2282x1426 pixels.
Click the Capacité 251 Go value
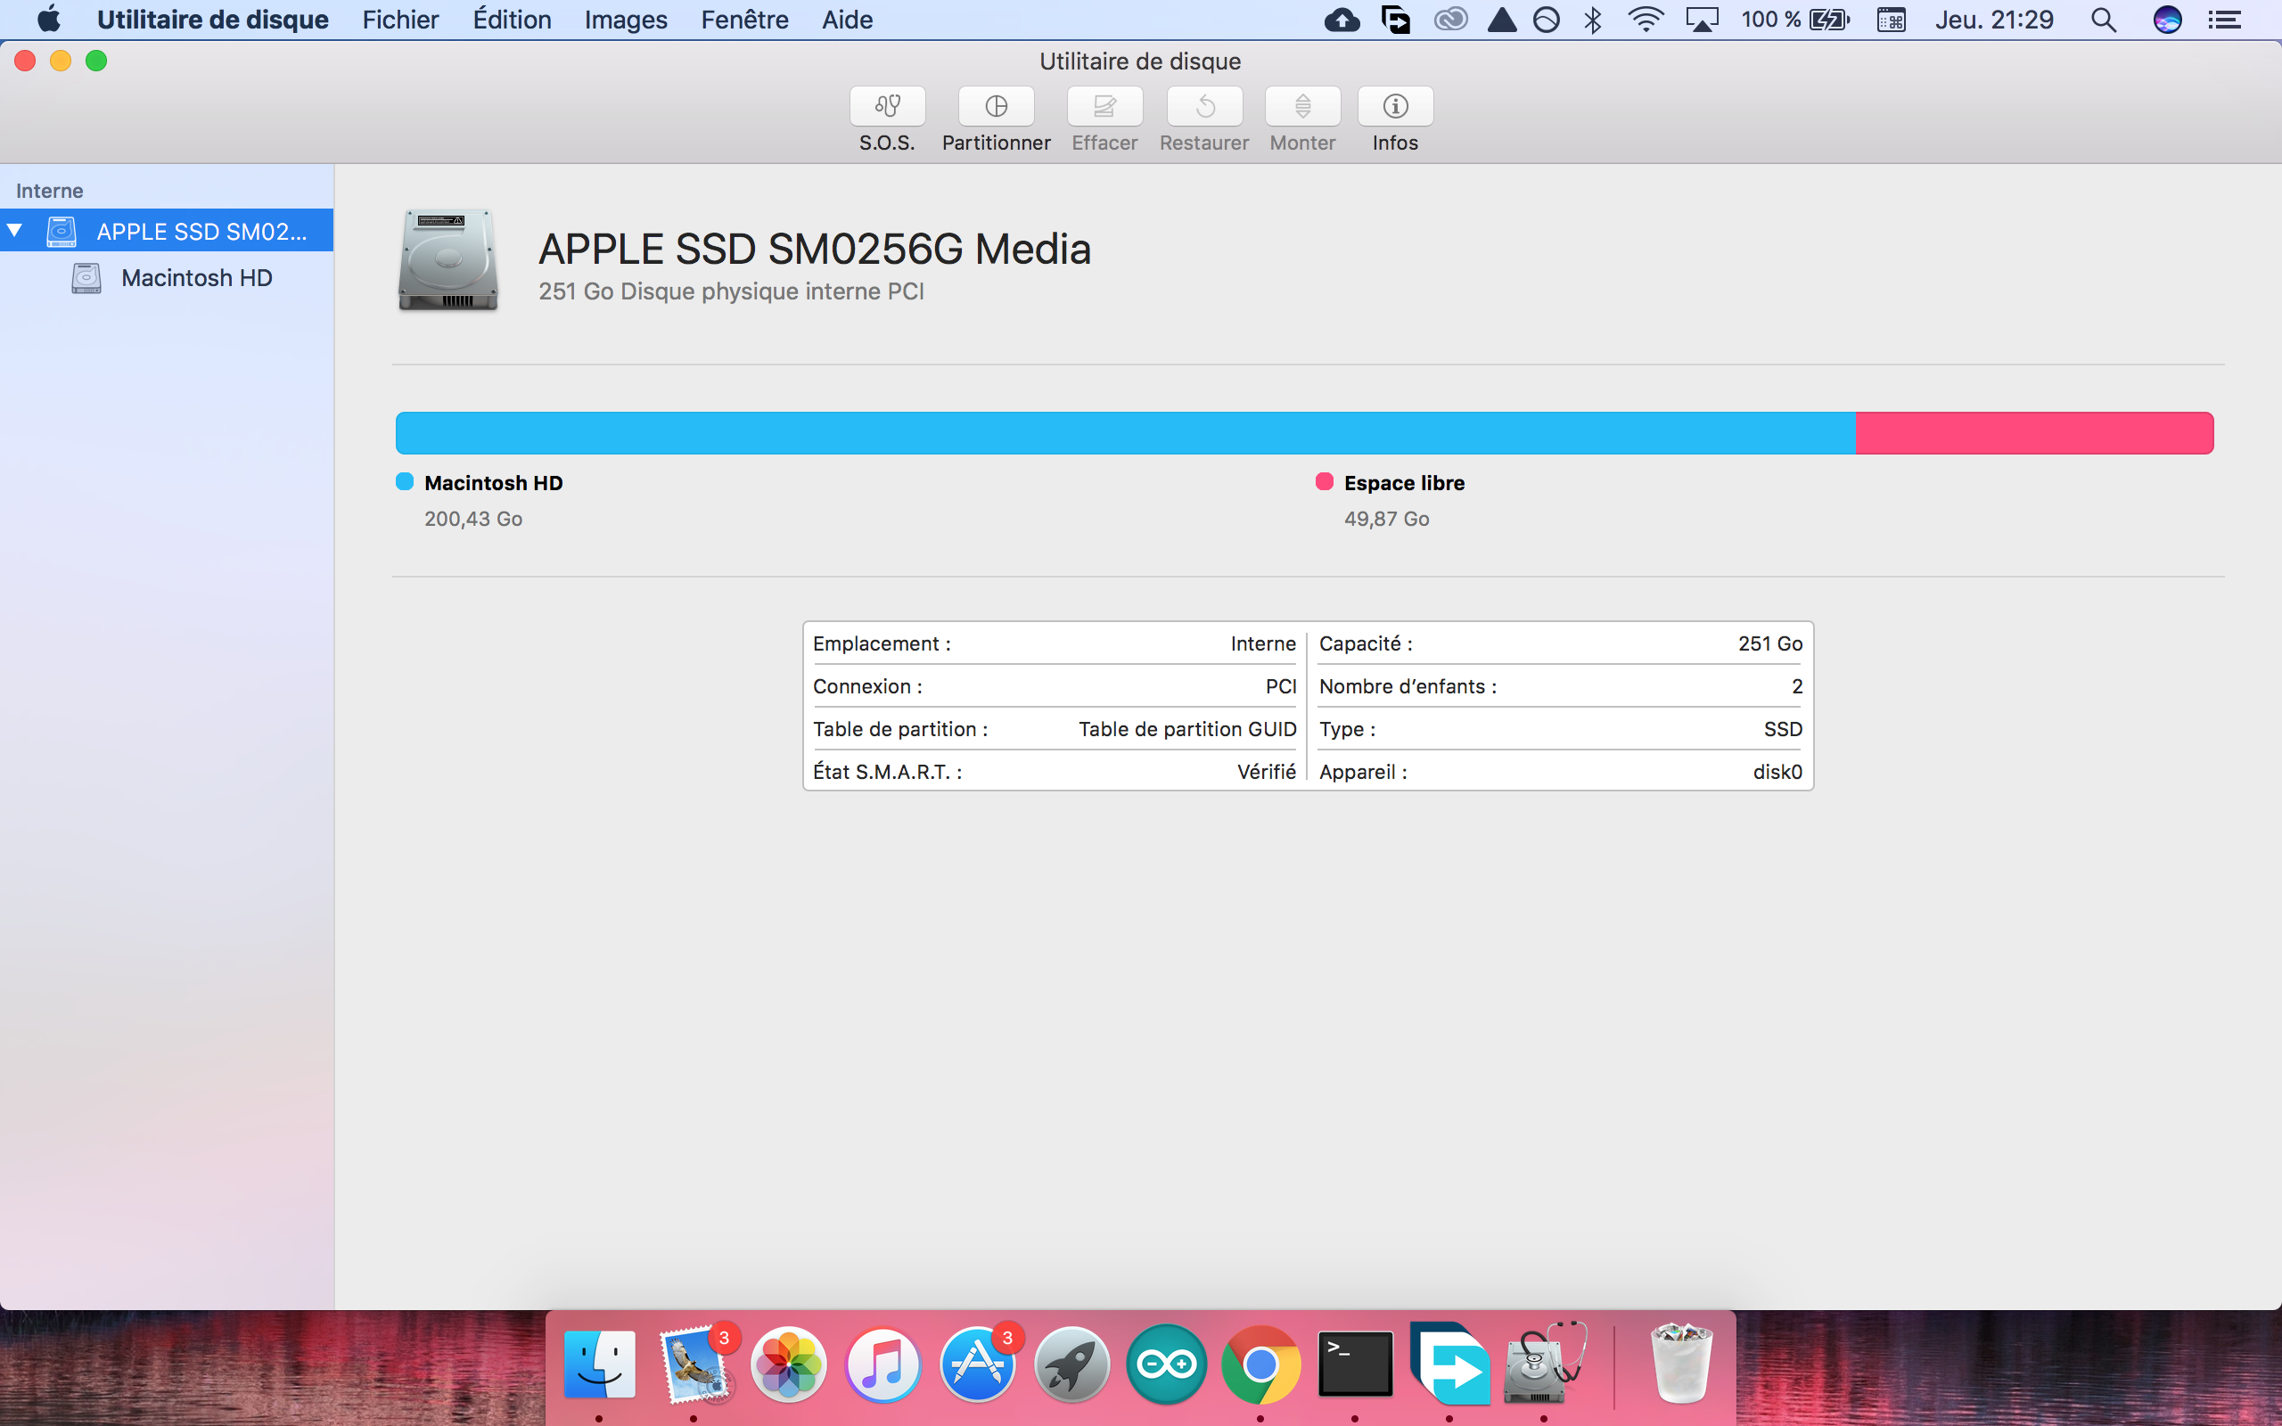[x=1770, y=643]
